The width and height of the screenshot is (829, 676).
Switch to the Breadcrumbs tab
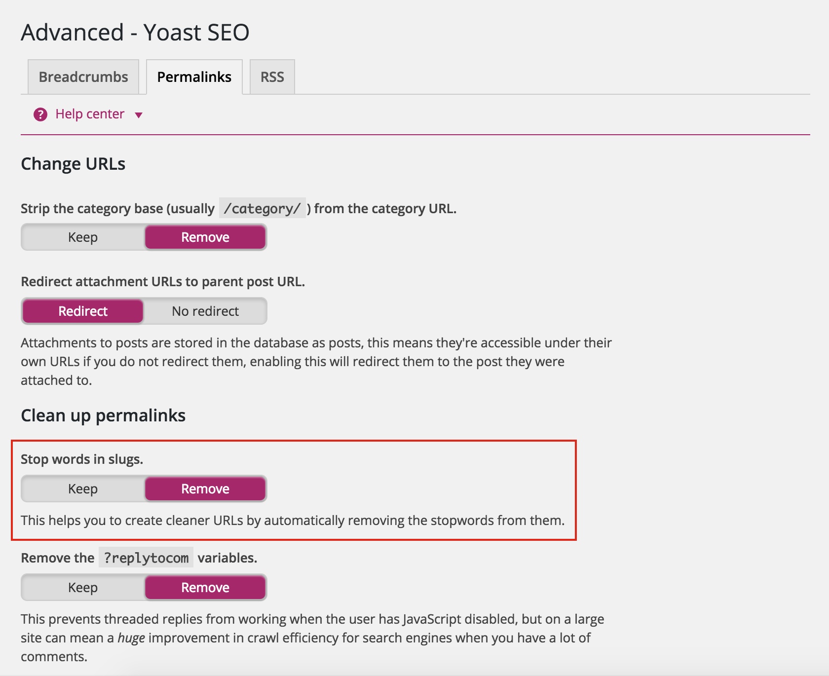83,77
